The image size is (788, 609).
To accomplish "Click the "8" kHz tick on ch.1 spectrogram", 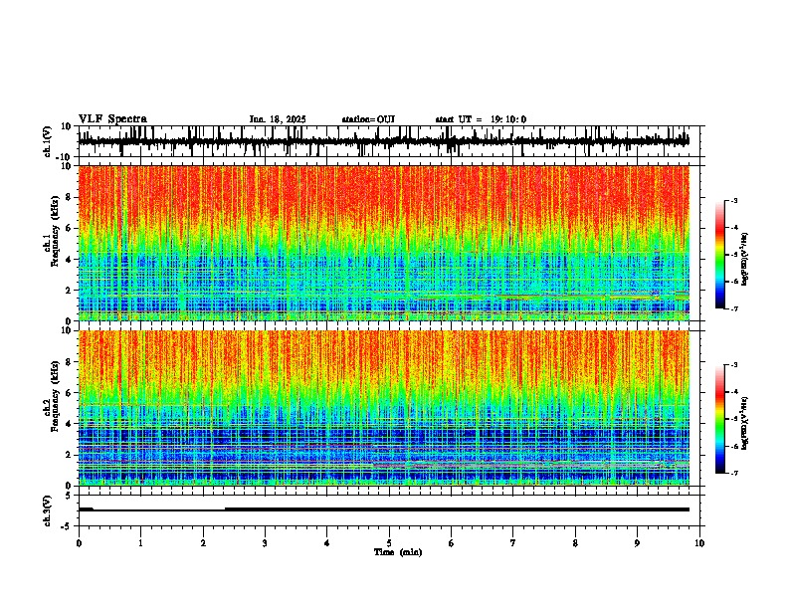I will tap(70, 197).
